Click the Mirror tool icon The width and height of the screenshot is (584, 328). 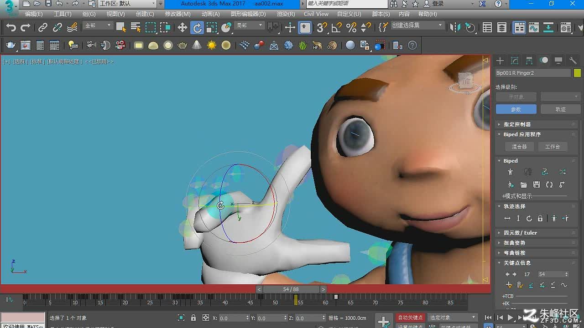point(455,28)
